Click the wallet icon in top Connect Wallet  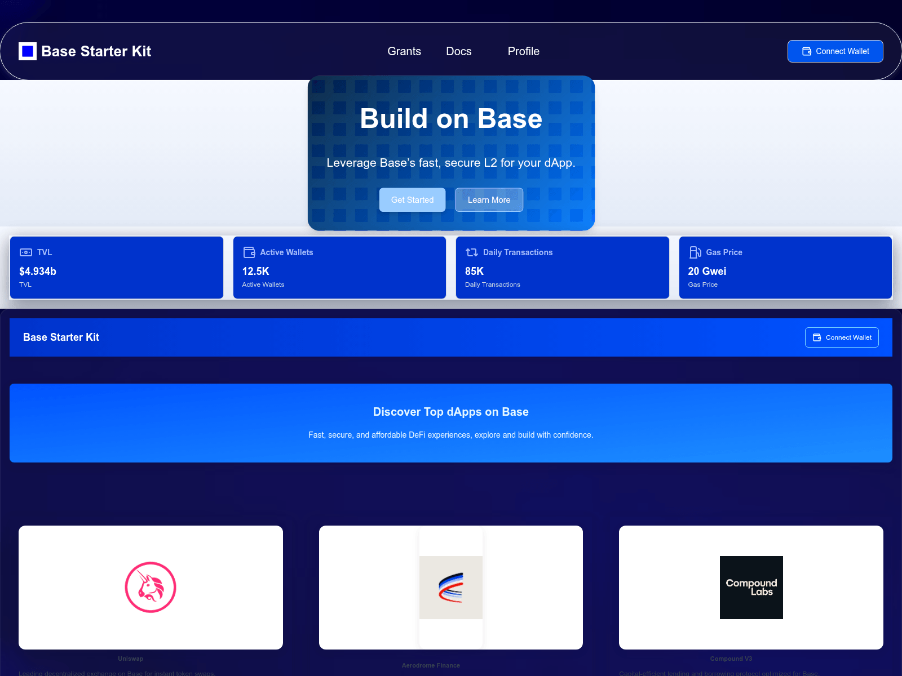807,51
